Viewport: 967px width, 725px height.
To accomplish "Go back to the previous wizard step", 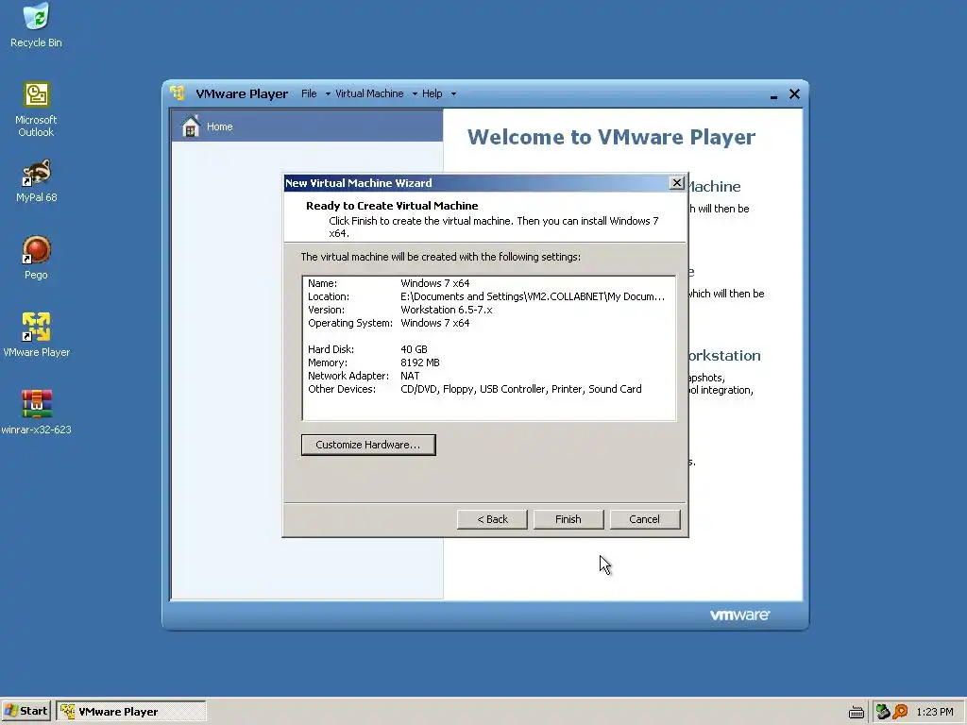I will pos(492,519).
